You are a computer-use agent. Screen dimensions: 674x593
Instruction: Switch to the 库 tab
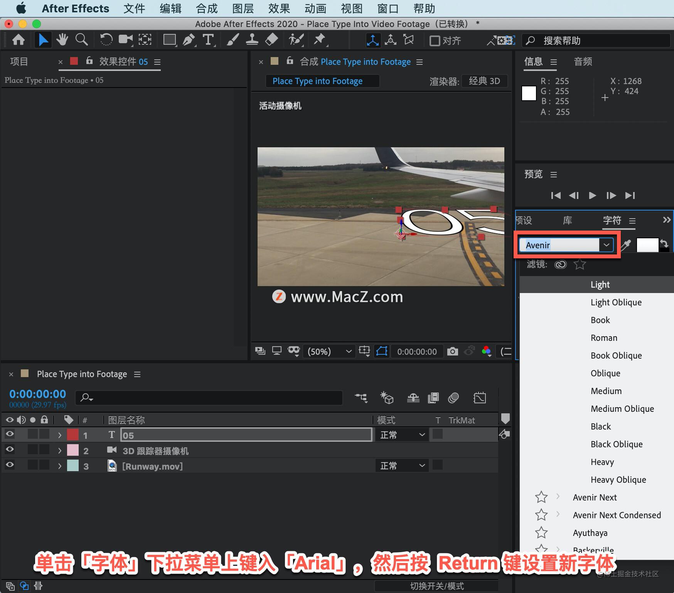pos(567,221)
